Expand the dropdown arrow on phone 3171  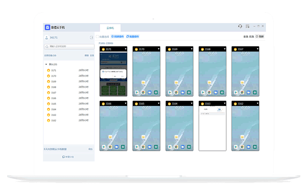[125, 49]
